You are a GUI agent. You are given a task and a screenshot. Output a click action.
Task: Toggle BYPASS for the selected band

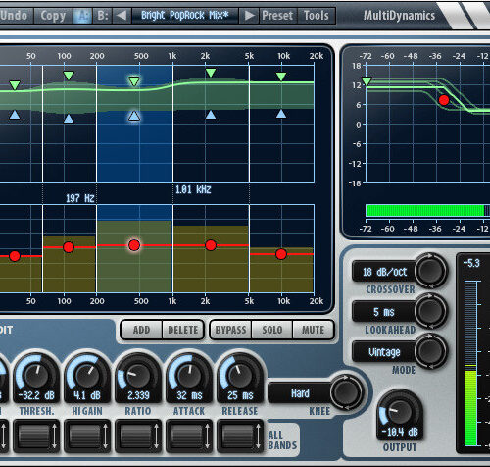click(x=230, y=330)
